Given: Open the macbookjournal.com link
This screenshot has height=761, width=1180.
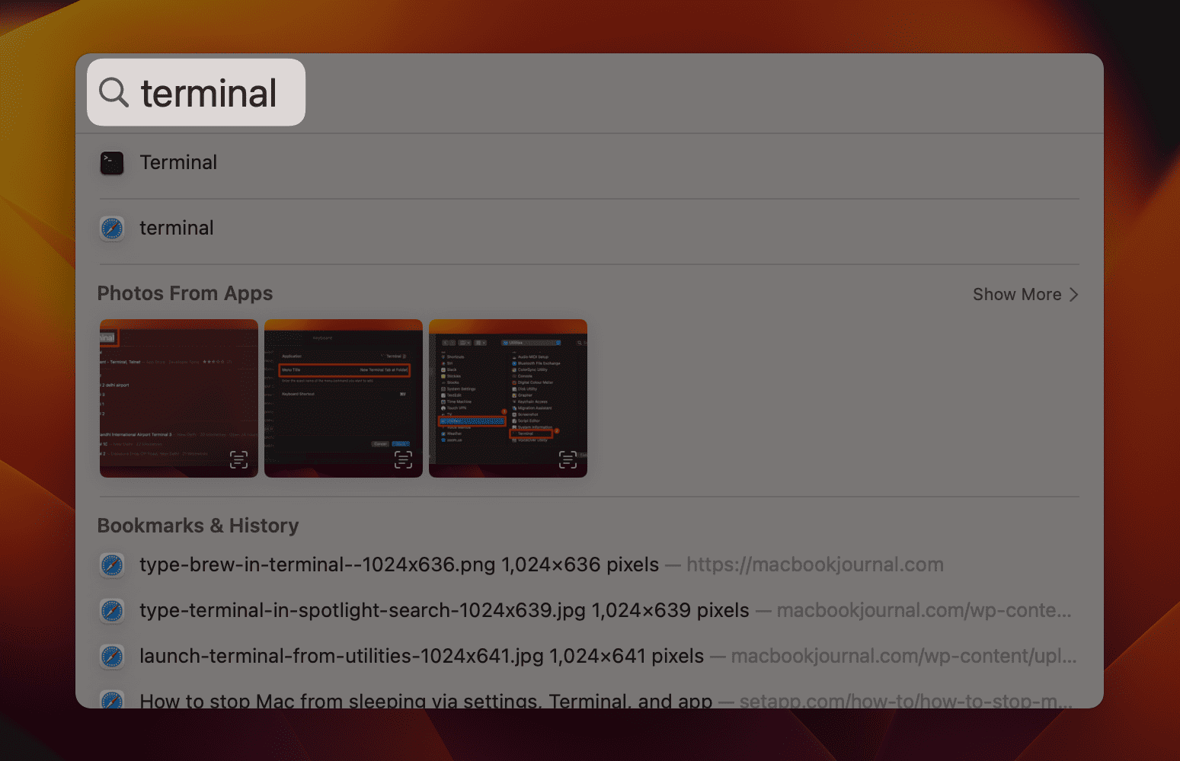Looking at the screenshot, I should pyautogui.click(x=814, y=564).
